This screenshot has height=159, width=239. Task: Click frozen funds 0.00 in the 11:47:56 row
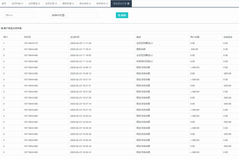[225, 43]
